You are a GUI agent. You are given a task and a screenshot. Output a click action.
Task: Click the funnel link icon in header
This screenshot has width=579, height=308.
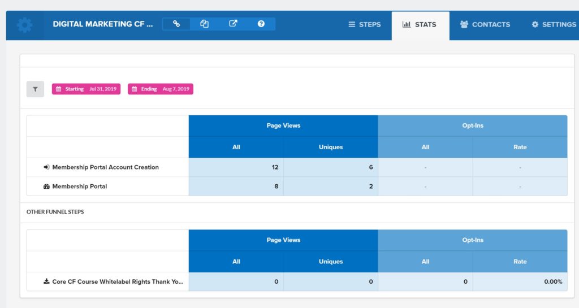tap(176, 24)
